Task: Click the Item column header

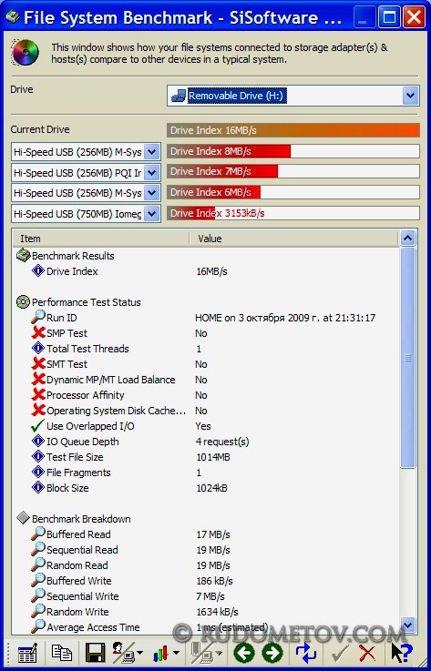Action: [101, 239]
